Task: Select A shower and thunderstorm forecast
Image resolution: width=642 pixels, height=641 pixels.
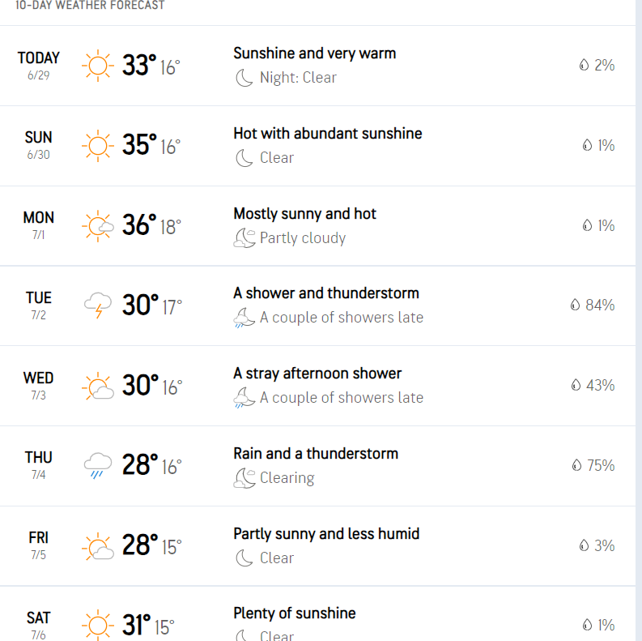Action: tap(326, 293)
